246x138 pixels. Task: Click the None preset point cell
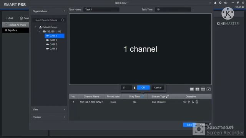(113, 102)
